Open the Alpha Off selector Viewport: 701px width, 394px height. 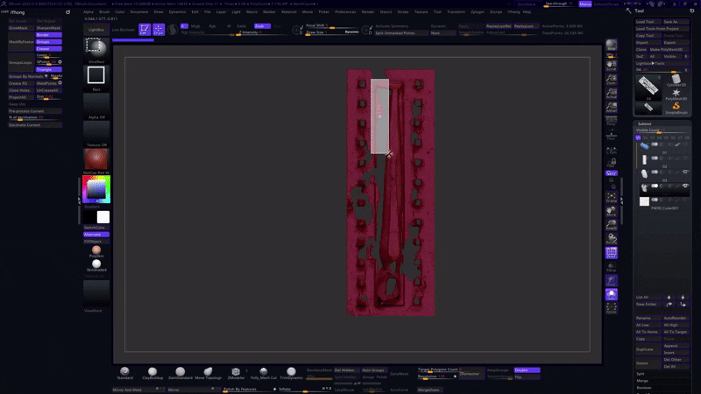pos(96,104)
